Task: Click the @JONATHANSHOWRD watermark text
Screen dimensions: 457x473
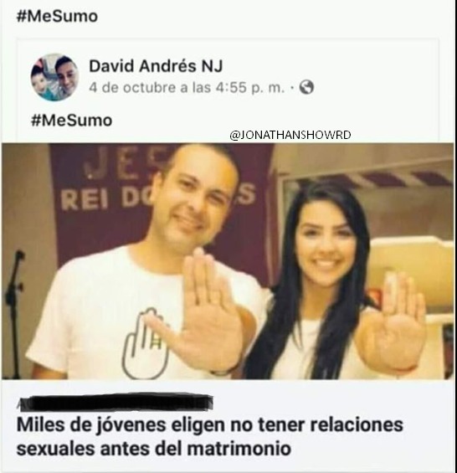Action: (290, 135)
